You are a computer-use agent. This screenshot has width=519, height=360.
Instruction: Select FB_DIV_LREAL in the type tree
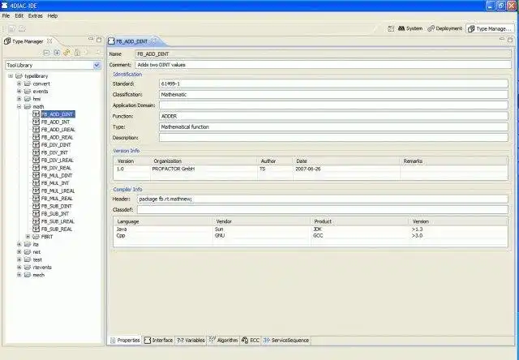coord(58,161)
